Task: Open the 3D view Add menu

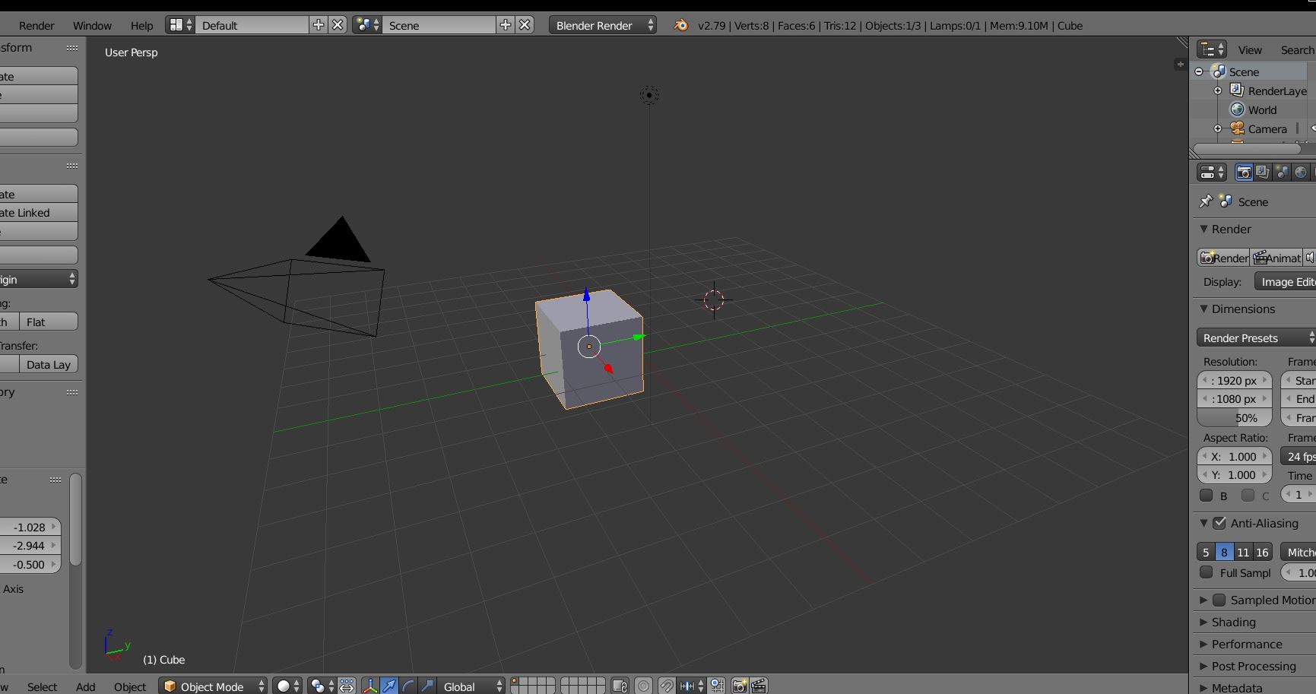Action: [x=86, y=686]
